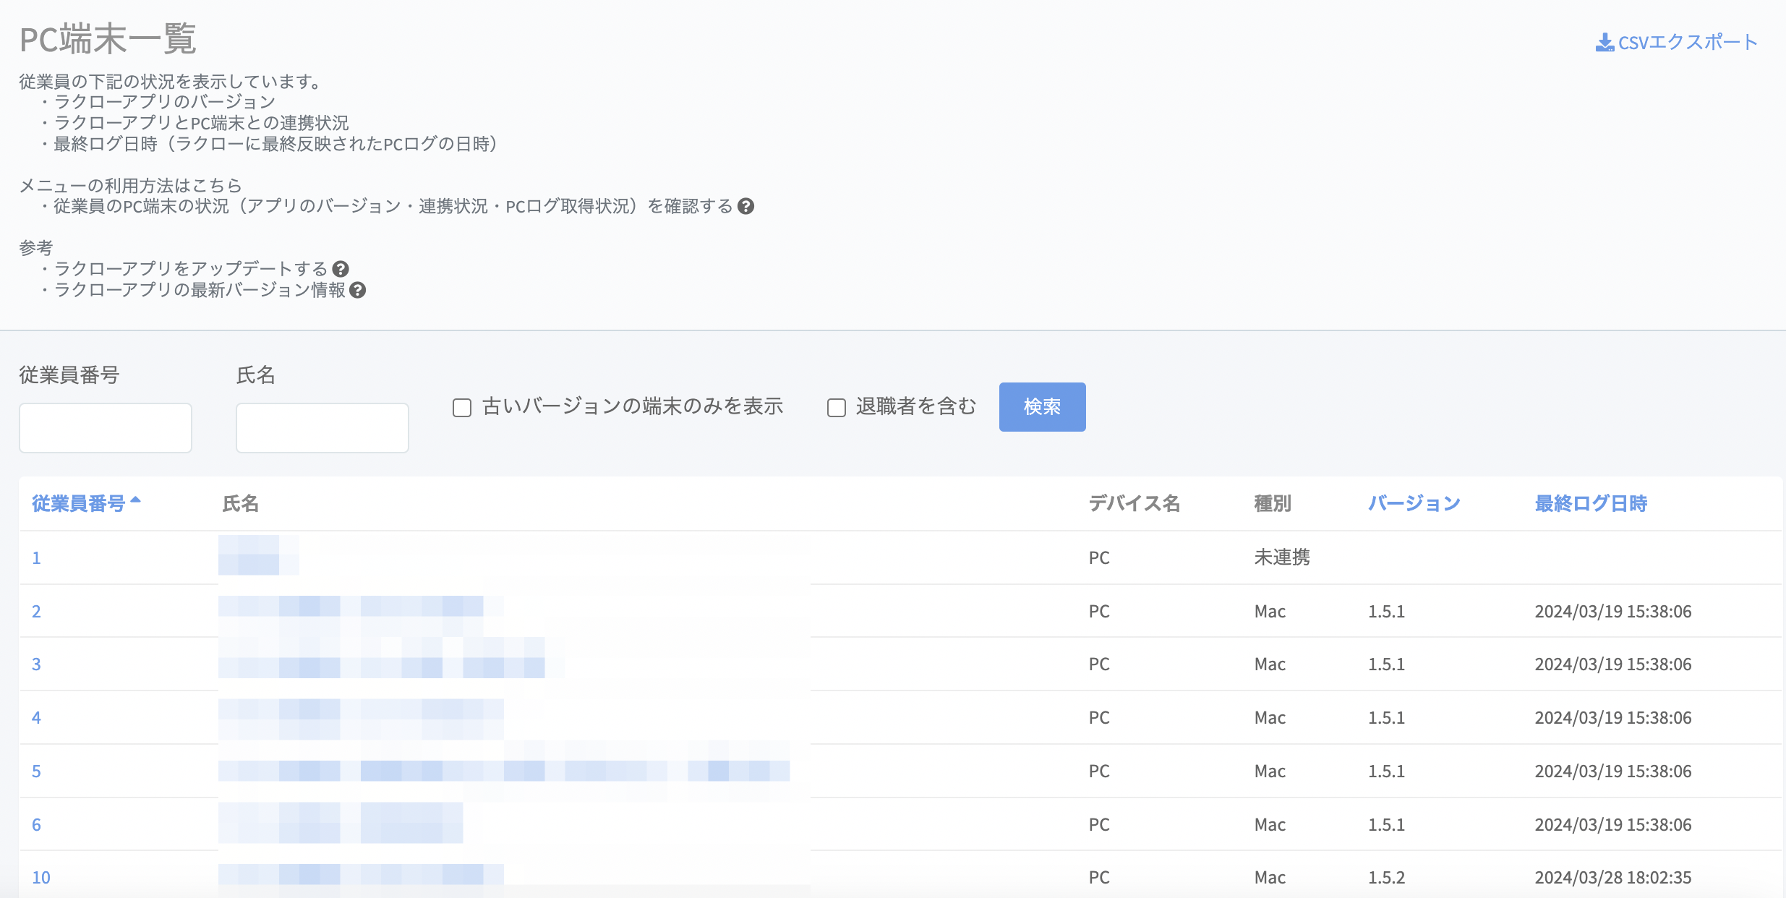Enable 古いバージョンの端末のみを表示 checkbox
The height and width of the screenshot is (898, 1786).
click(462, 408)
